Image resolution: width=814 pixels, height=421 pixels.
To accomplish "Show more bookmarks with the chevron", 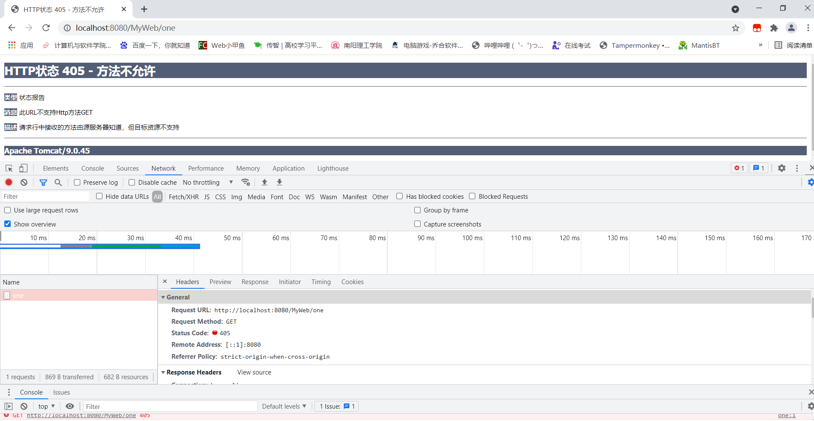I will 761,45.
